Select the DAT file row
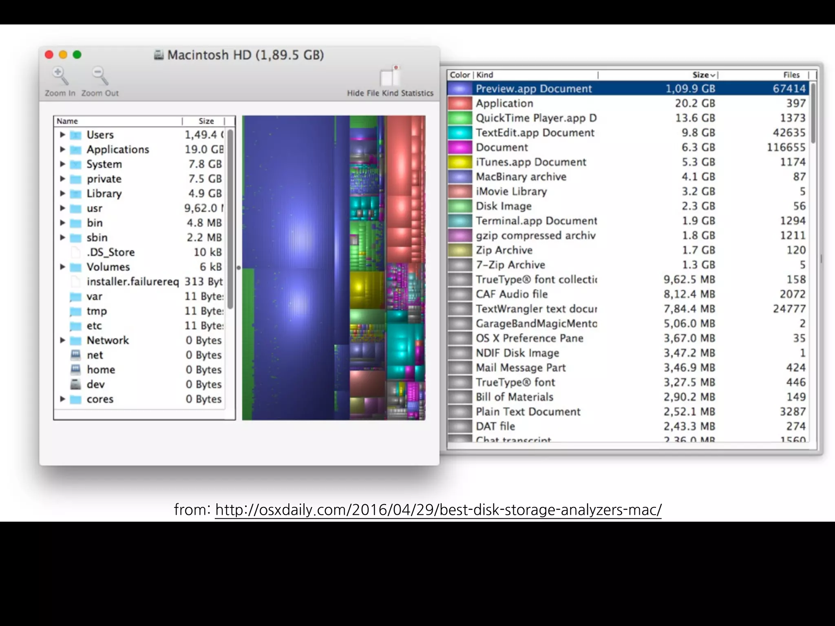The height and width of the screenshot is (626, 835). [x=628, y=426]
